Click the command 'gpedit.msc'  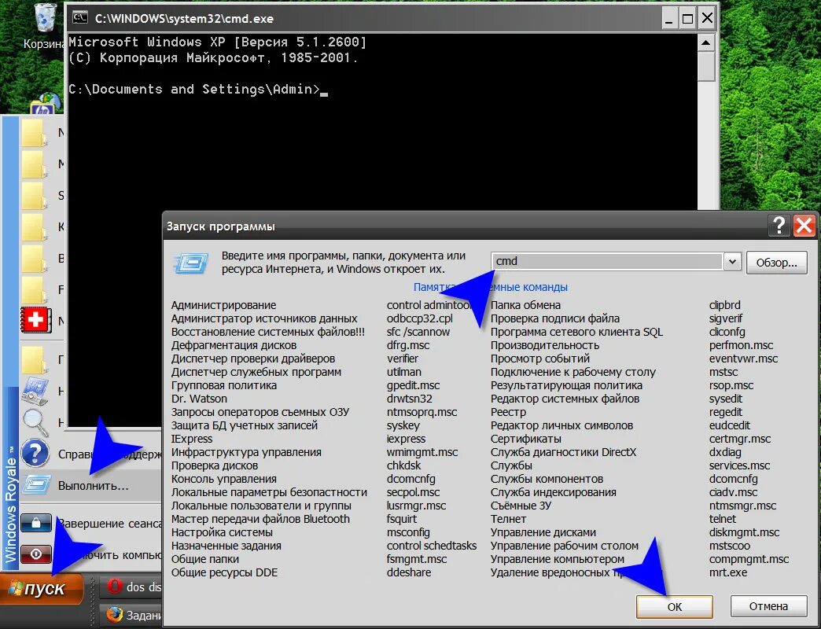tap(413, 386)
